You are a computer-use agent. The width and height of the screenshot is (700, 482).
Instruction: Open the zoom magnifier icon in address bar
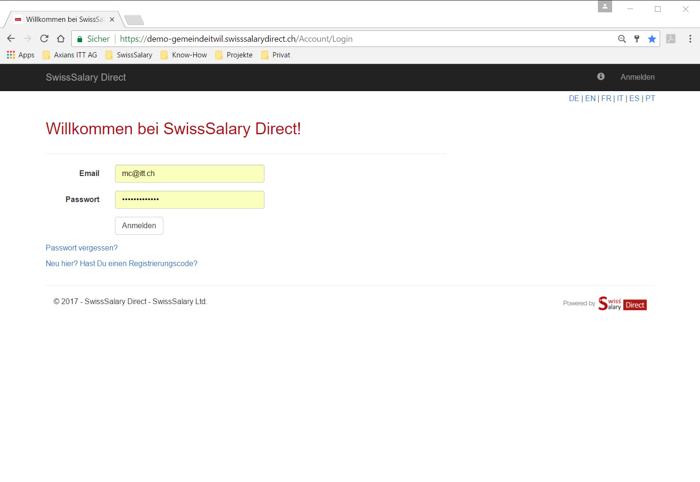pyautogui.click(x=622, y=39)
